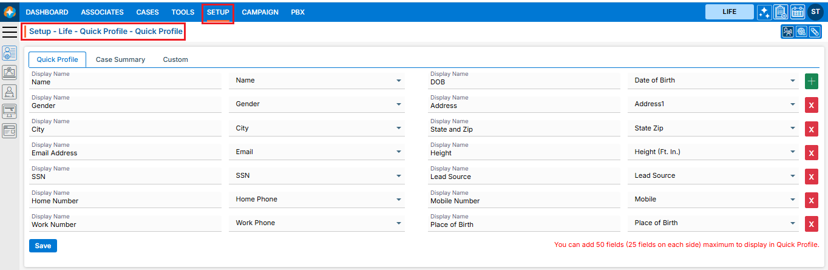This screenshot has height=270, width=828.
Task: Open the calendar icon in header
Action: pyautogui.click(x=798, y=12)
